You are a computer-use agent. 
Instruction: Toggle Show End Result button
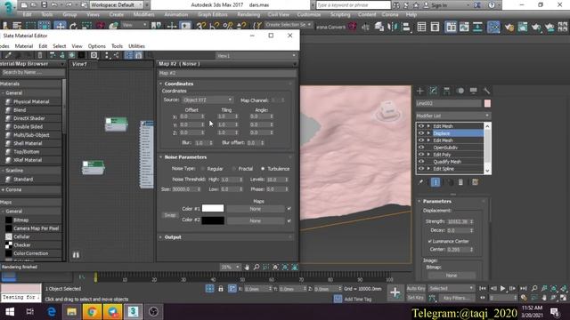pos(436,182)
